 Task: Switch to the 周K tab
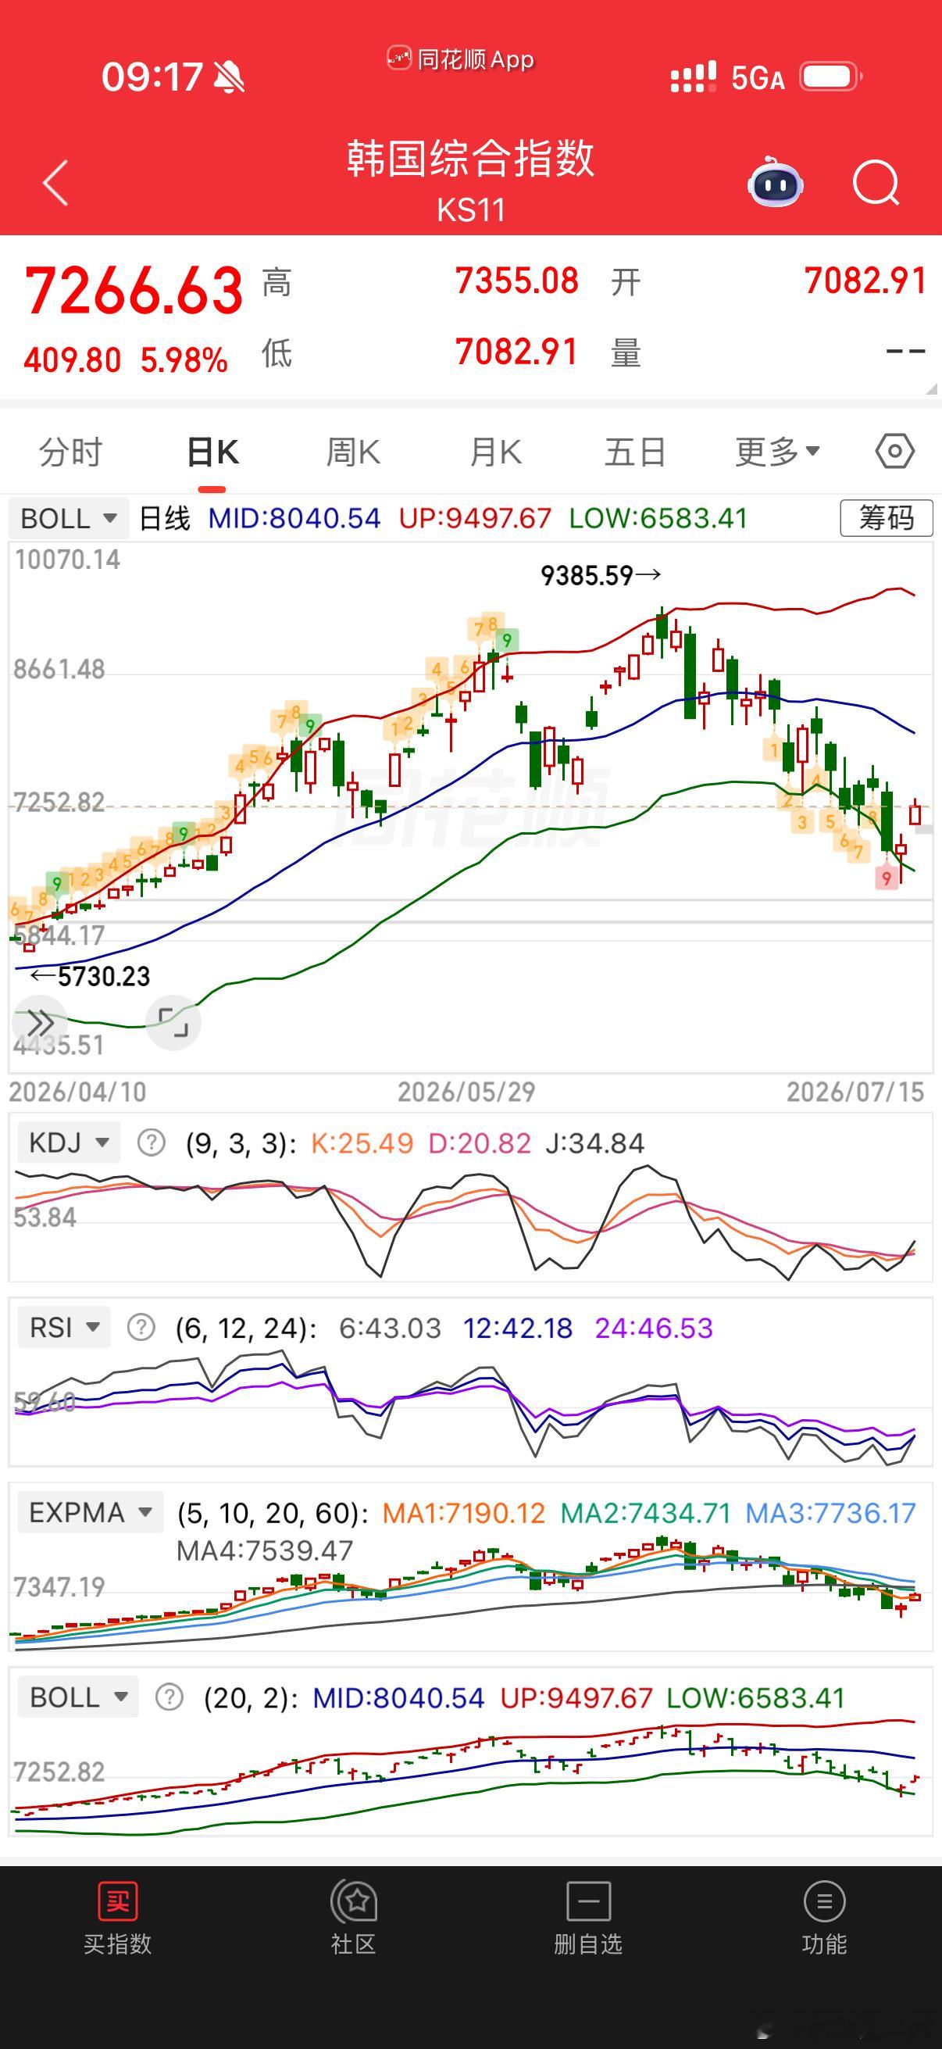(354, 452)
